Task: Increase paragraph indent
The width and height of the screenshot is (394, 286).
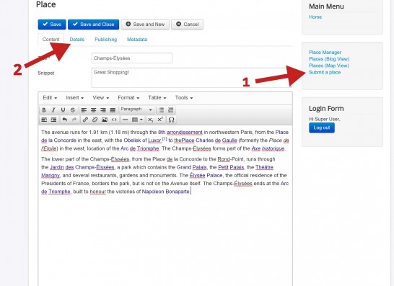Action: [53, 120]
